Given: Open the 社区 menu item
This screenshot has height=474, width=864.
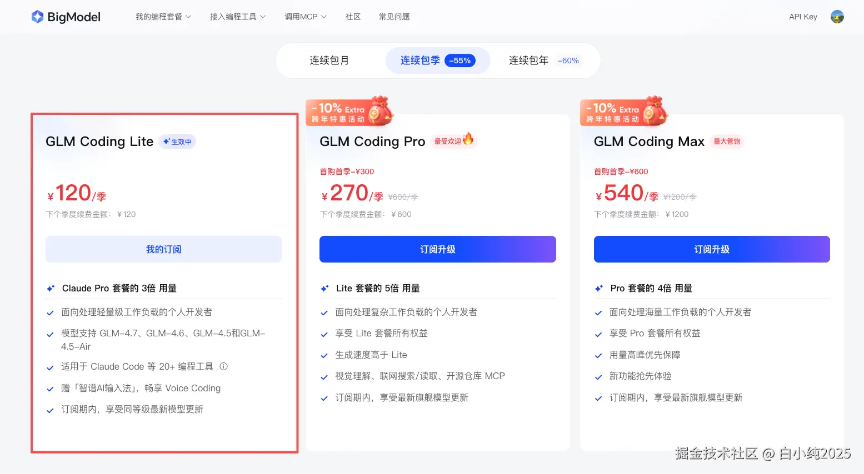Looking at the screenshot, I should 353,17.
